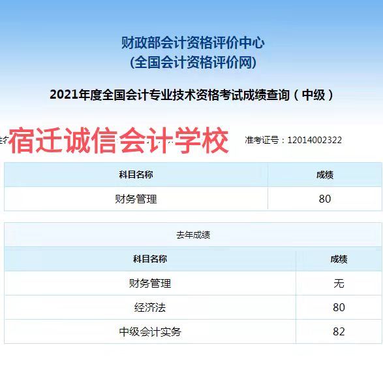Click the score 80 for 财务管理
Viewport: 383px width, 370px height.
tap(325, 199)
